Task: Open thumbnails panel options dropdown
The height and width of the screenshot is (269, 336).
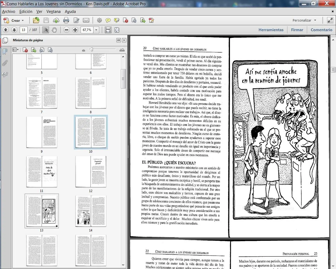Action: point(15,50)
